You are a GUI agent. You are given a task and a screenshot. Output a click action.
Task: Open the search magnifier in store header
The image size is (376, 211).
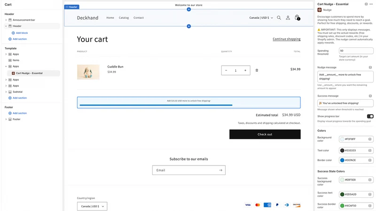279,18
